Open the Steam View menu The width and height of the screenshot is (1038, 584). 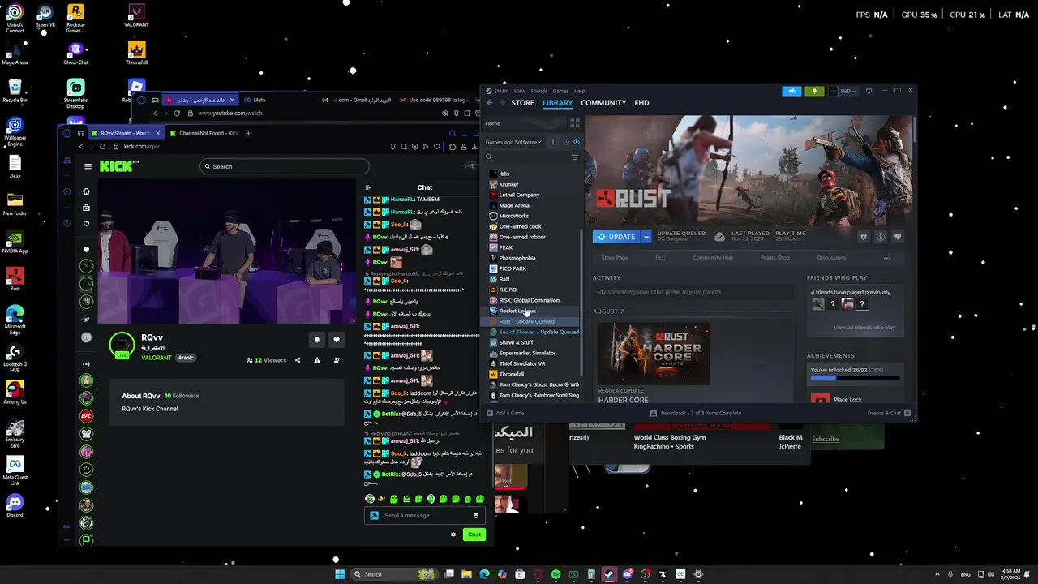tap(520, 91)
